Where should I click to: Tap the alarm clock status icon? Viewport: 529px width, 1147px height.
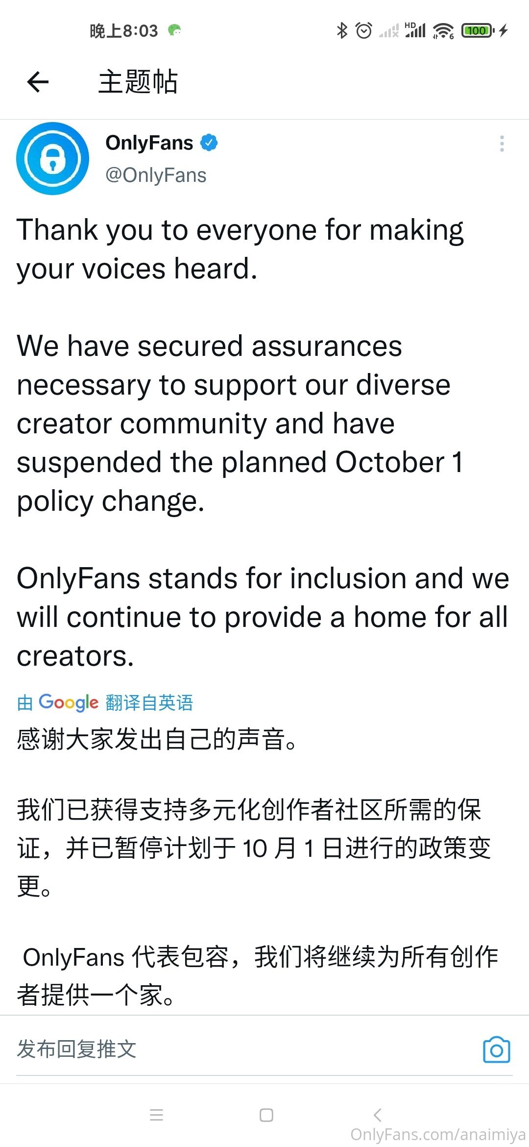point(363,30)
